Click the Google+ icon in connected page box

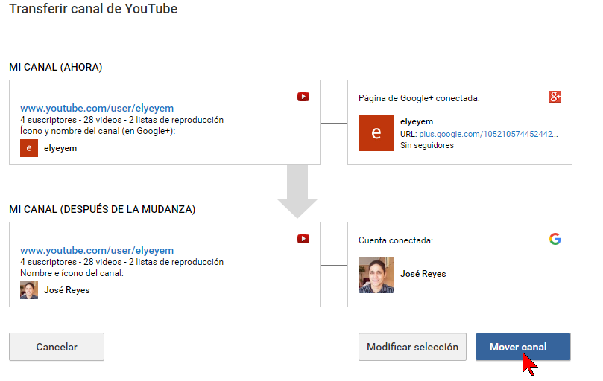pyautogui.click(x=555, y=97)
